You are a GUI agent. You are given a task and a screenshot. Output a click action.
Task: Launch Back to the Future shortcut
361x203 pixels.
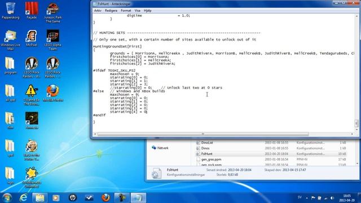[x=32, y=150]
